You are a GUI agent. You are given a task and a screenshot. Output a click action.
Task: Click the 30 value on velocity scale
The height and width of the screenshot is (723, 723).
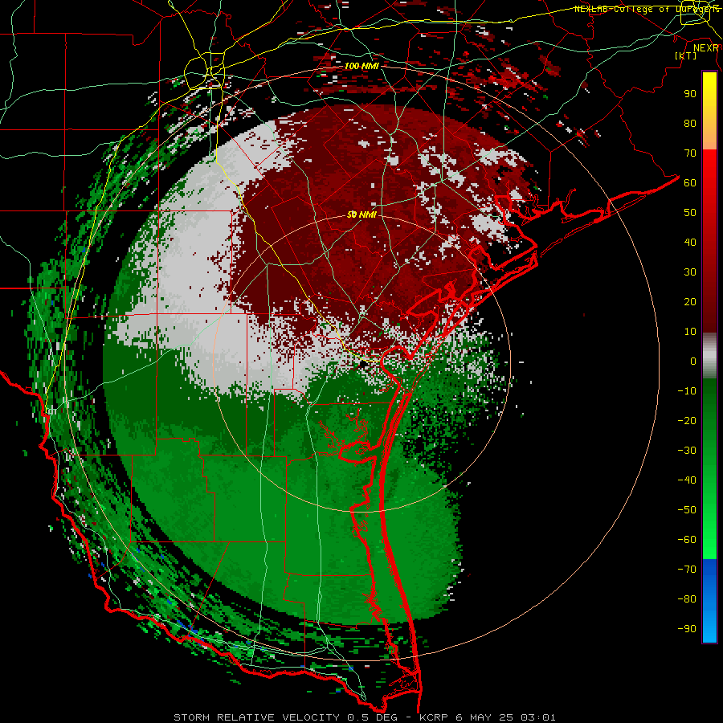tap(690, 272)
